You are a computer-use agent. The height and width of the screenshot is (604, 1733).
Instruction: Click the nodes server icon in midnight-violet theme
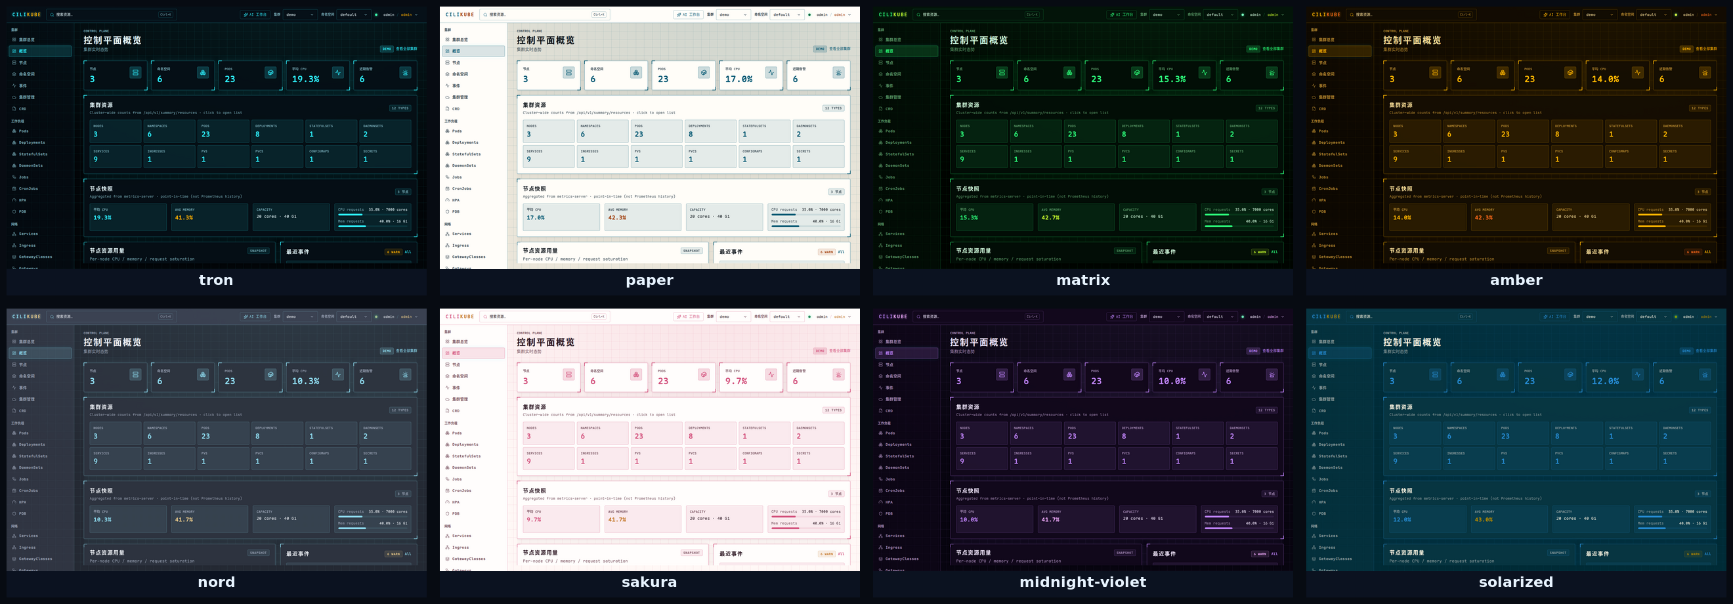[1002, 375]
